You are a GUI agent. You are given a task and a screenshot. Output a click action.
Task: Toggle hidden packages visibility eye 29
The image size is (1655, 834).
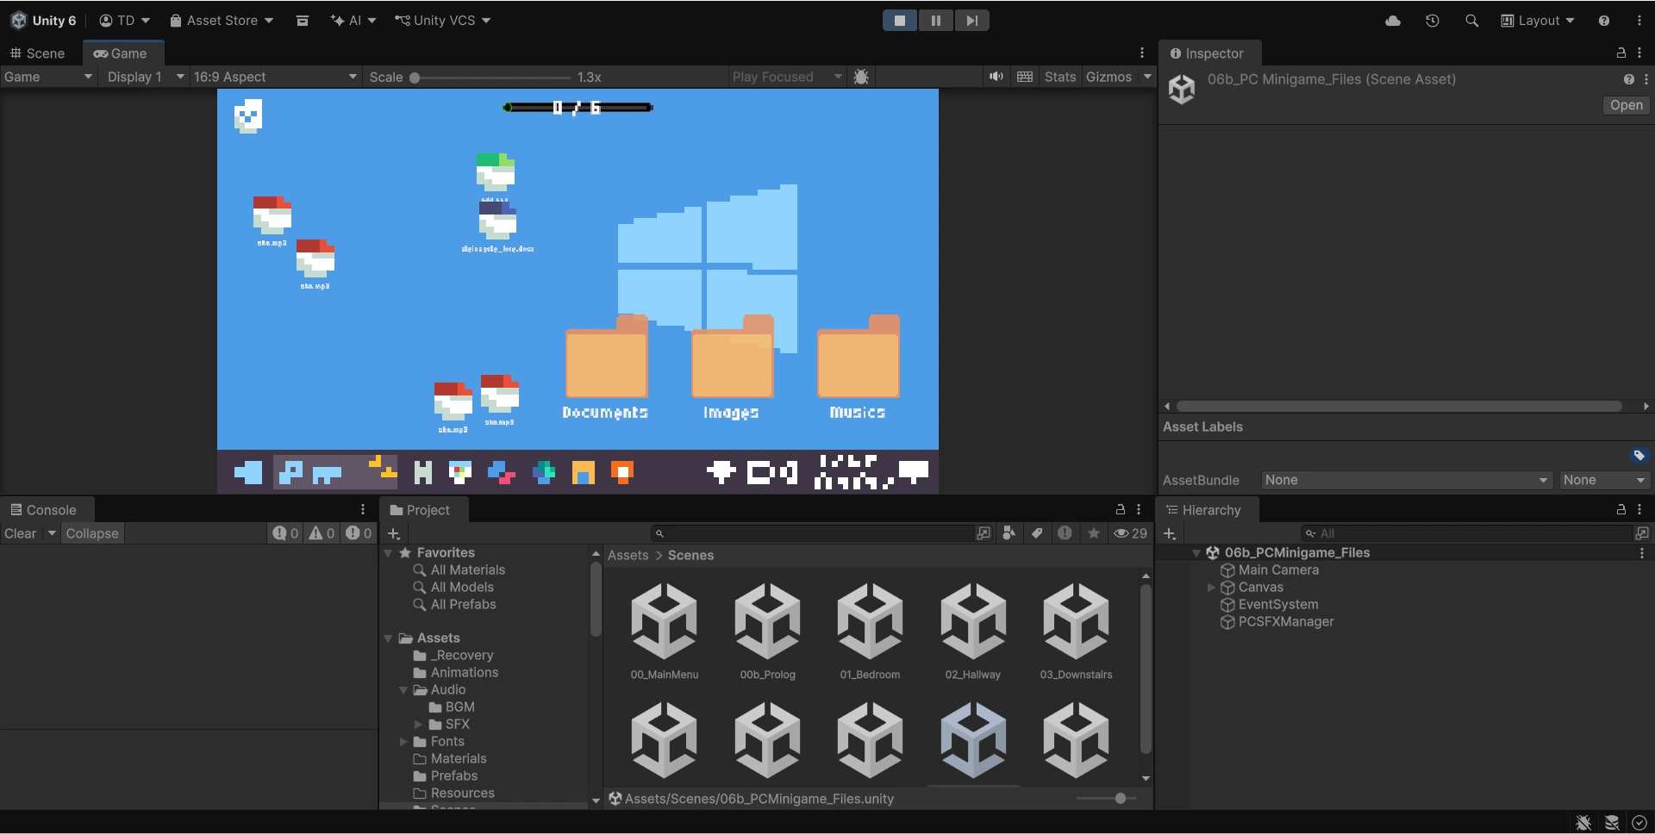point(1131,533)
